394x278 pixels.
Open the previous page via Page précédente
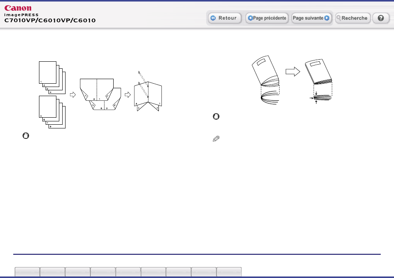(267, 18)
